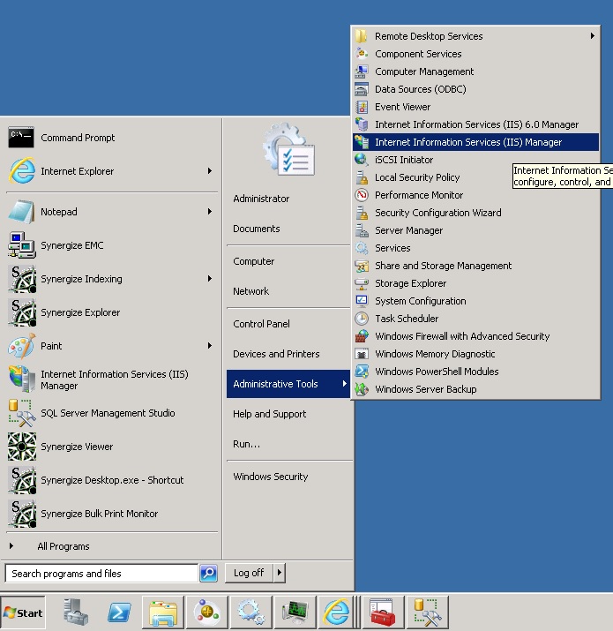The width and height of the screenshot is (613, 631).
Task: Open System Configuration
Action: coord(475,301)
